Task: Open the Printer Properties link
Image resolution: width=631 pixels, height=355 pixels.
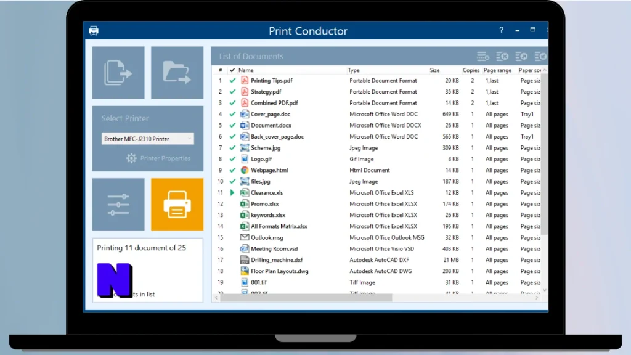Action: tap(165, 158)
